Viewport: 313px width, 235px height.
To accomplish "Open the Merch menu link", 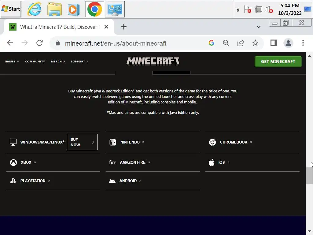I will [58, 62].
